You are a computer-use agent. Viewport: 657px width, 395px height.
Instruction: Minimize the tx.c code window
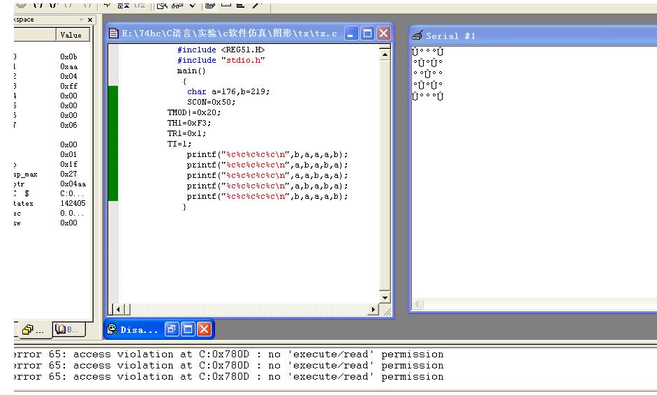click(x=351, y=33)
